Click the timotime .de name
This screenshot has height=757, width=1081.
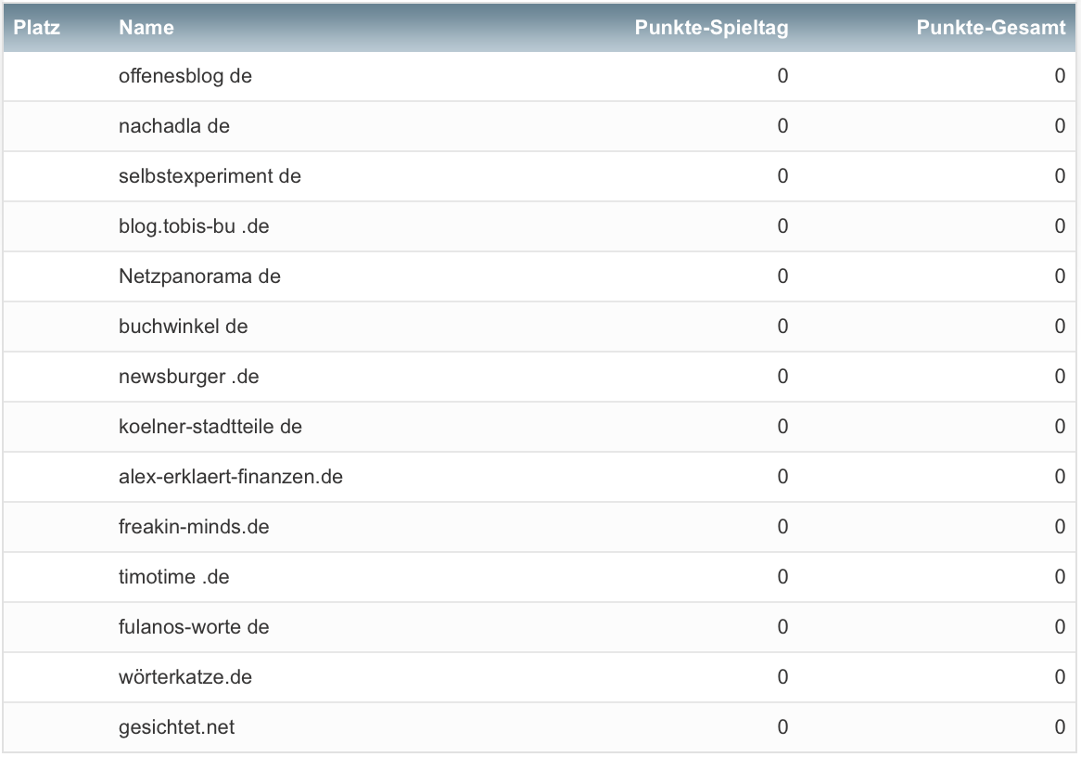point(173,577)
